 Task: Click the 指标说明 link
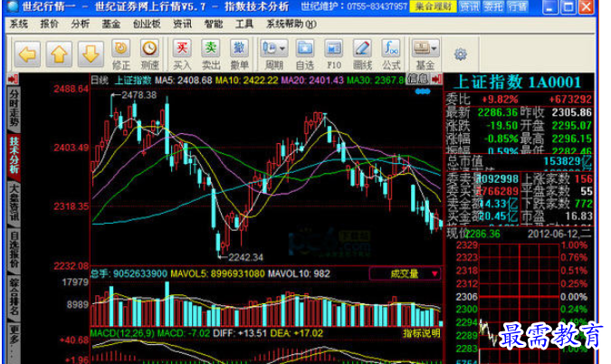[422, 333]
